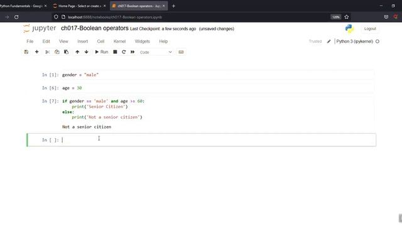
Task: Click the In [1]: prompt
Action: pyautogui.click(x=50, y=75)
